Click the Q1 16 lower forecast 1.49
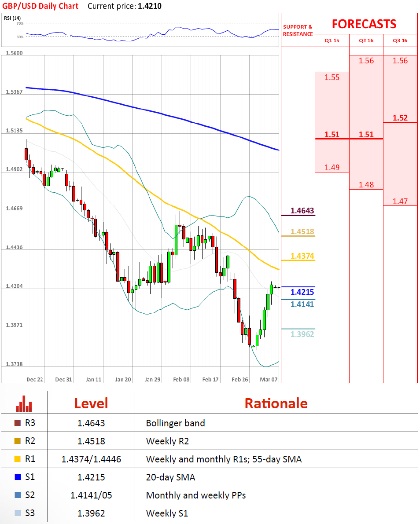The width and height of the screenshot is (420, 524). (332, 168)
